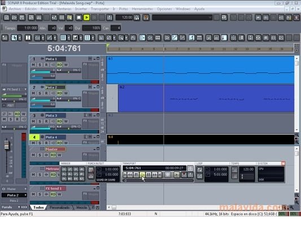
Task: Expand the Pista 2 dropdown in left panel
Action: [14, 195]
